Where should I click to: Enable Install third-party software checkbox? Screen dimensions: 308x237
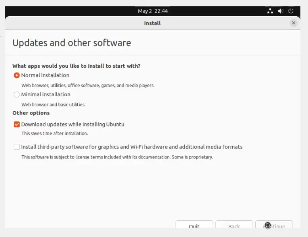(x=17, y=147)
